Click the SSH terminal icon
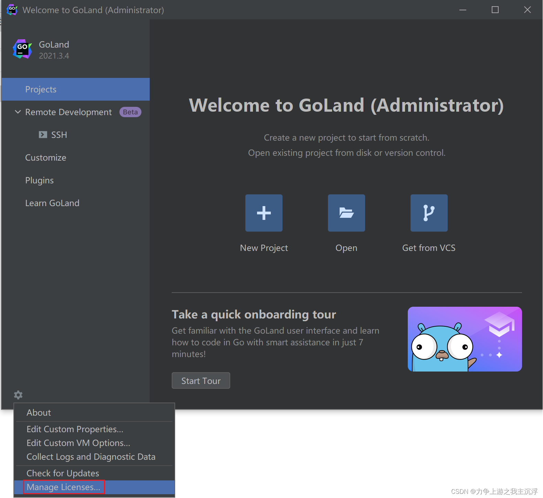543x498 pixels. click(x=43, y=135)
